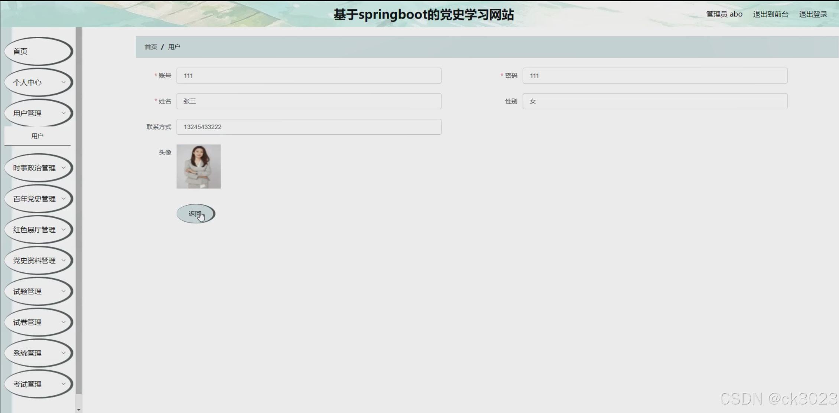
Task: Click the user avatar photo thumbnail
Action: [x=198, y=166]
